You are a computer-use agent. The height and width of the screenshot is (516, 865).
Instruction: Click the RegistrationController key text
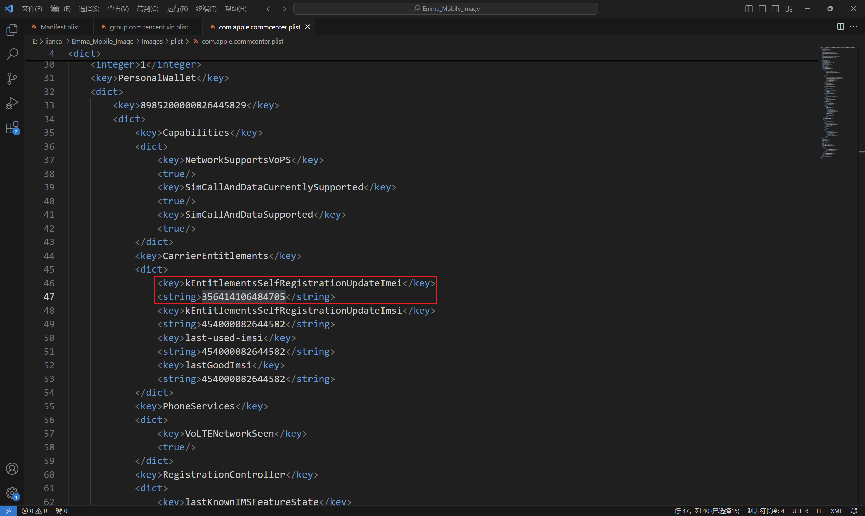click(x=224, y=474)
